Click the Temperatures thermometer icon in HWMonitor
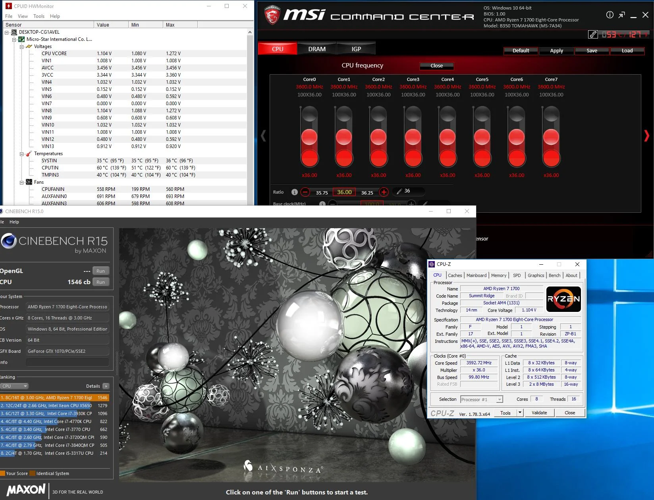Screen dimensions: 654x500 pos(29,154)
